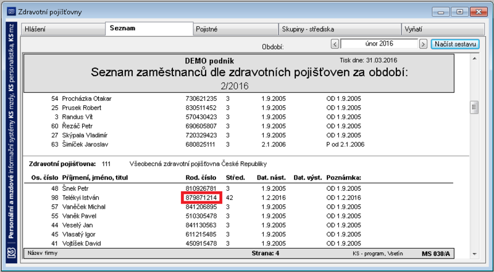Viewport: 494px width, 272px height.
Task: Select the Skupiny - střediska tab
Action: (340, 29)
